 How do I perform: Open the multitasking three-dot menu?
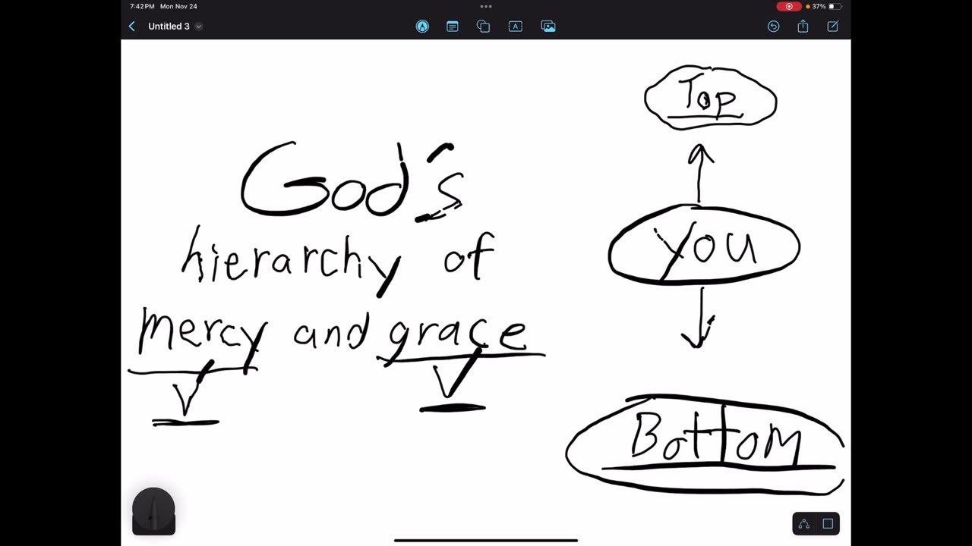(486, 6)
